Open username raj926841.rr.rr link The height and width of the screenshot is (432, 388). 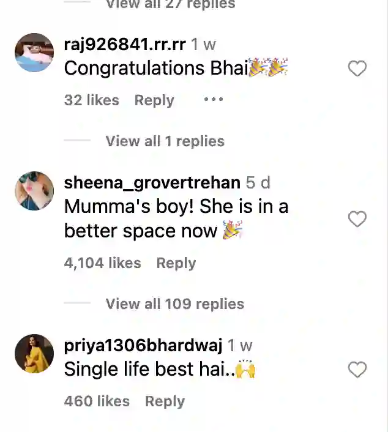click(125, 44)
